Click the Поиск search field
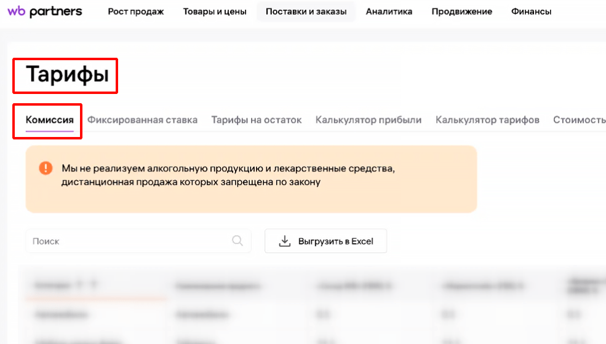Image resolution: width=606 pixels, height=344 pixels. pos(138,241)
